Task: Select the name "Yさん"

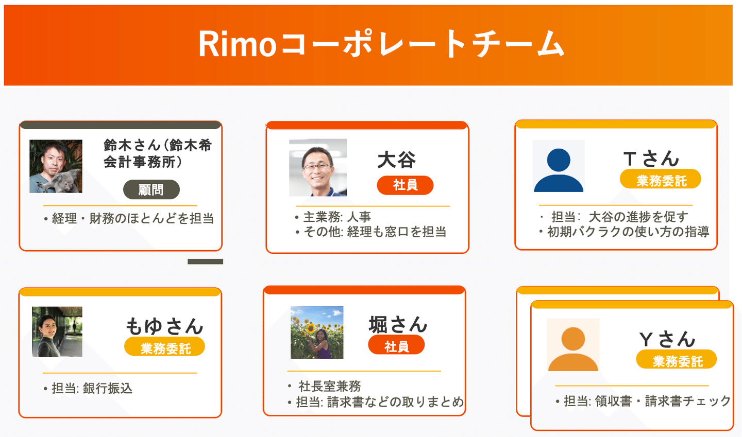Action: click(667, 339)
